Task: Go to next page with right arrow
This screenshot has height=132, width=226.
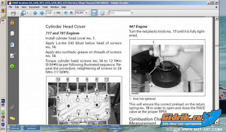Action: (42, 13)
